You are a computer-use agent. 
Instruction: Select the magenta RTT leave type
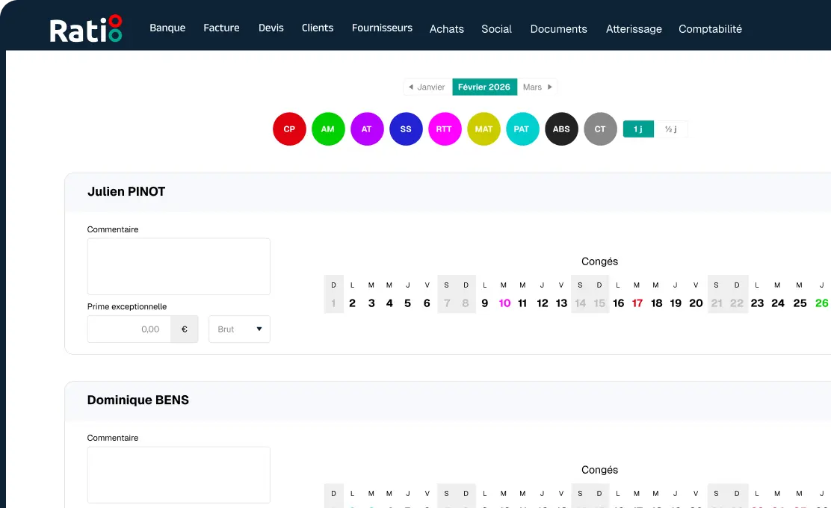point(445,128)
